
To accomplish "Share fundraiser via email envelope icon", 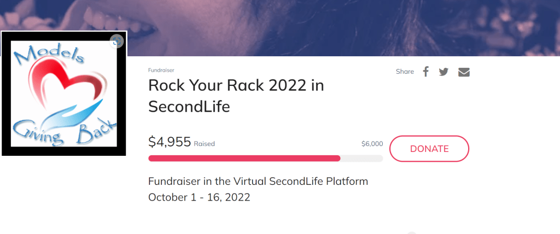I will [x=464, y=72].
